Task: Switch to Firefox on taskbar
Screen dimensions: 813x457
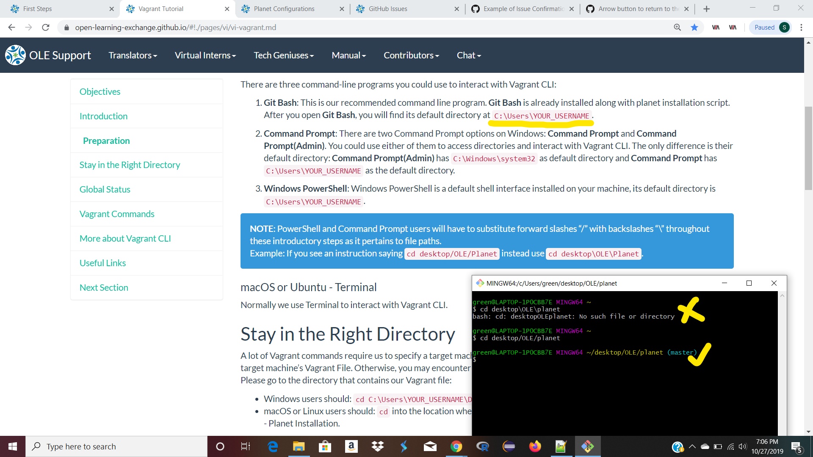Action: 535,446
